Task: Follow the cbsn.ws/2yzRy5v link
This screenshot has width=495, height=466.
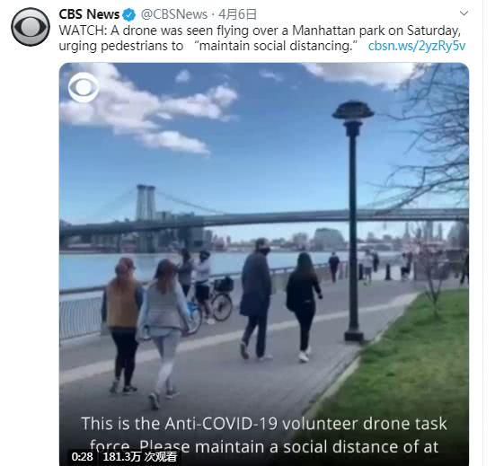Action: [417, 46]
